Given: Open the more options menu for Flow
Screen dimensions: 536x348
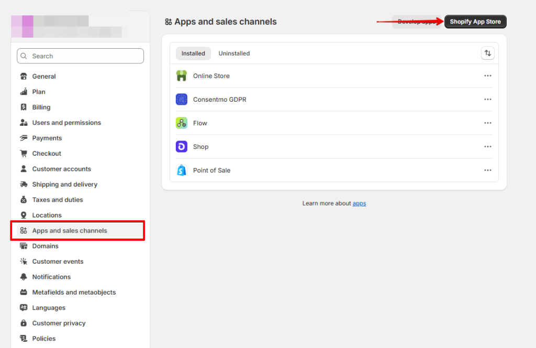Looking at the screenshot, I should coord(488,123).
